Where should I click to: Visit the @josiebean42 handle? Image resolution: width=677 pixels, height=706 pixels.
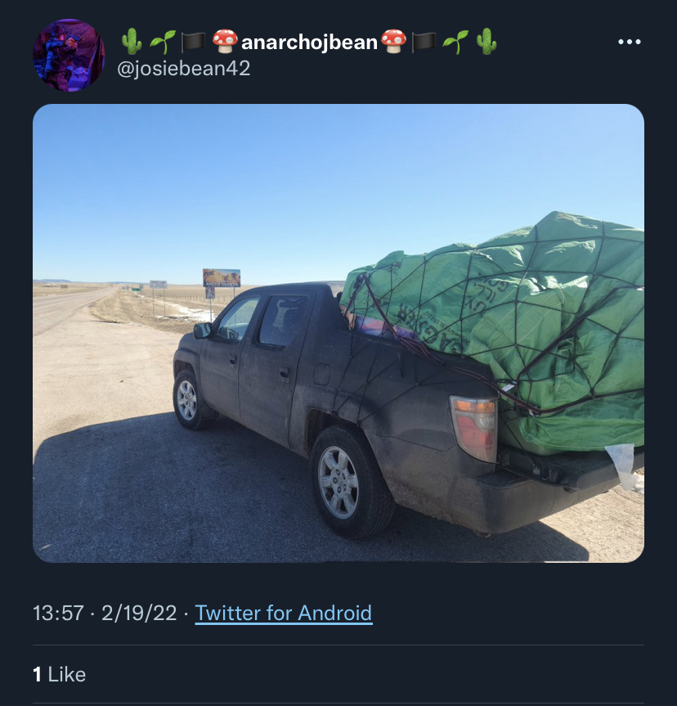[x=184, y=69]
